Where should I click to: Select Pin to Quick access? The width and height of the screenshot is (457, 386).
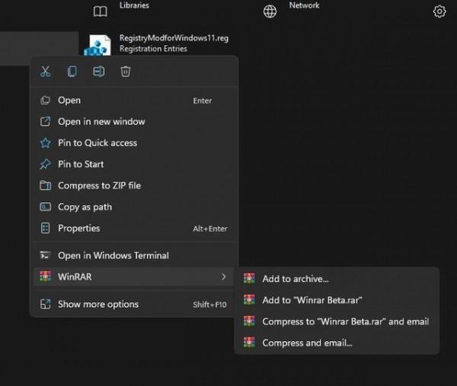tap(134, 143)
